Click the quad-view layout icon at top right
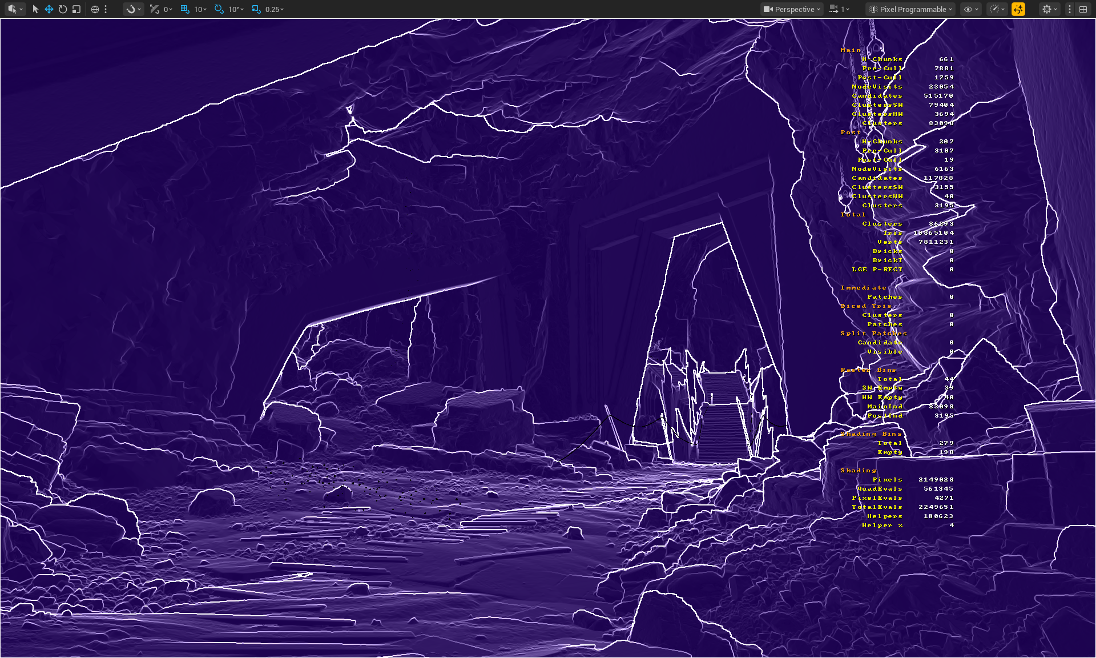This screenshot has width=1096, height=658. click(x=1083, y=9)
